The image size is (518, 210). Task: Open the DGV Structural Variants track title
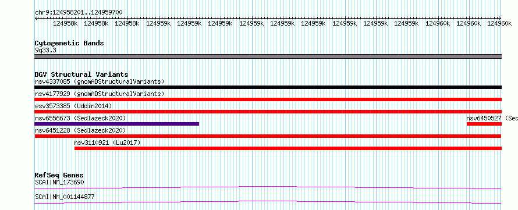pos(81,74)
